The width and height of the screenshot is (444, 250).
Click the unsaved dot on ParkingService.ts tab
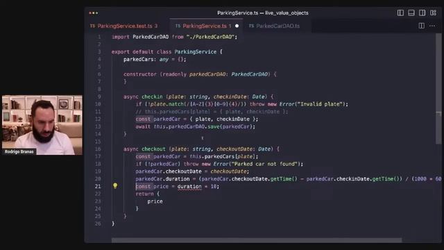(237, 26)
